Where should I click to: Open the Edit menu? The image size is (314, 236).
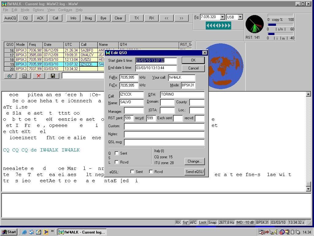click(x=14, y=10)
